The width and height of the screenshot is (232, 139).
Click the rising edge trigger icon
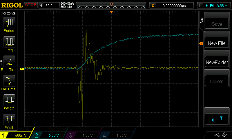(x=206, y=6)
